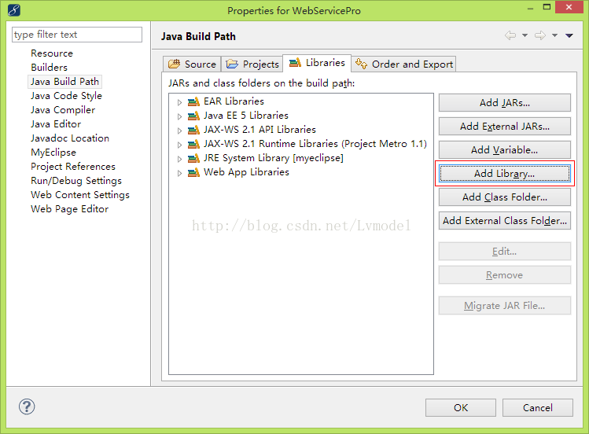Select JRE System Library [myeclipse] text
Viewport: 589px width, 434px height.
coord(274,158)
